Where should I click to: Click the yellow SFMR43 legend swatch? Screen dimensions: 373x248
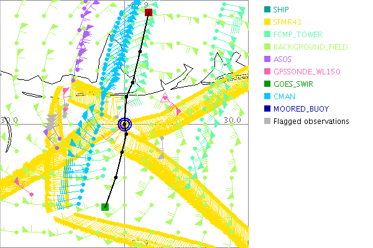pyautogui.click(x=267, y=22)
